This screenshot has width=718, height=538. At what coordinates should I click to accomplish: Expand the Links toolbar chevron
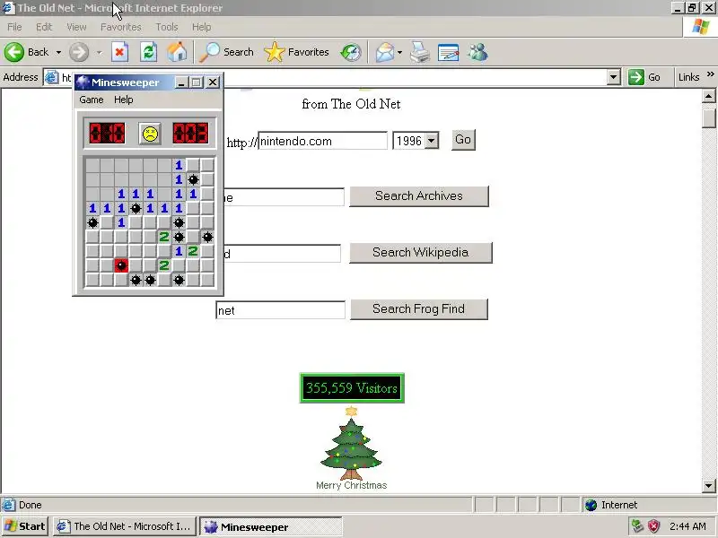point(710,74)
